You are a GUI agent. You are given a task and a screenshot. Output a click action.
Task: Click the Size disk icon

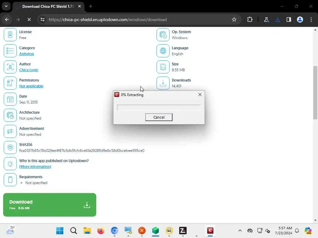pyautogui.click(x=163, y=67)
